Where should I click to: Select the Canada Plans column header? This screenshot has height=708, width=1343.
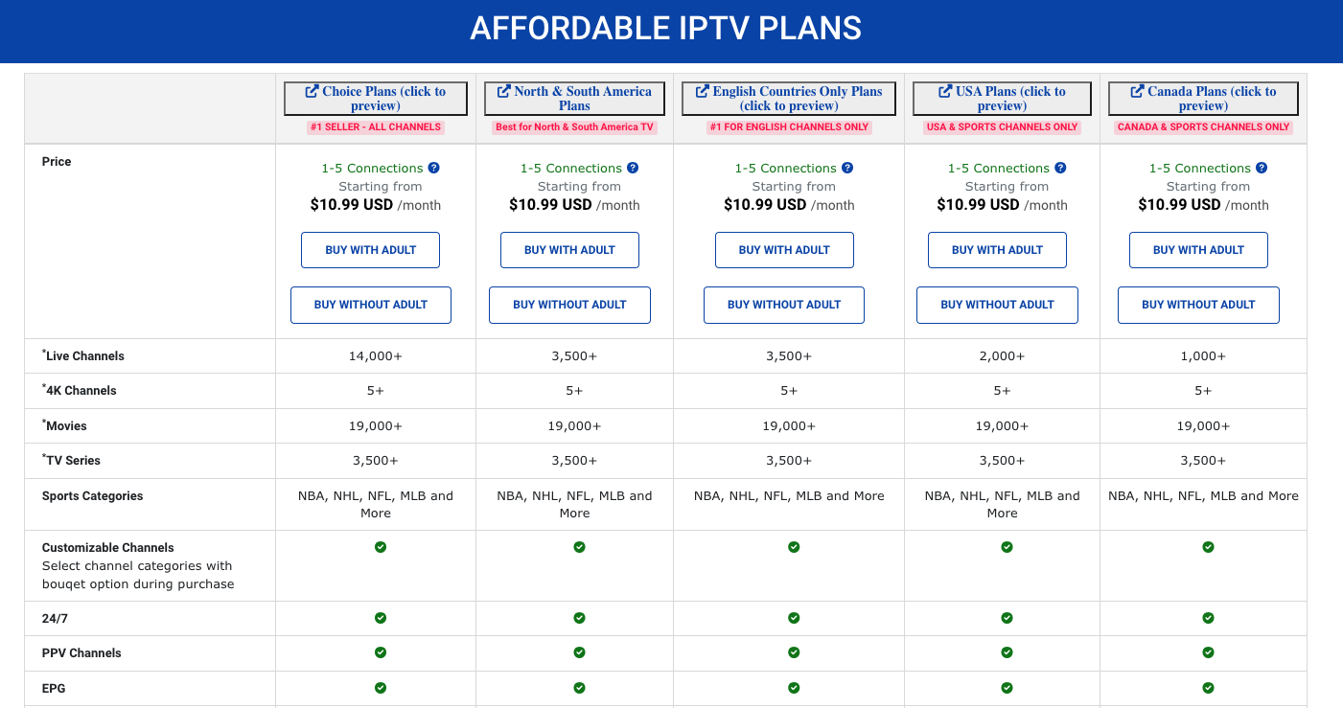tap(1203, 98)
